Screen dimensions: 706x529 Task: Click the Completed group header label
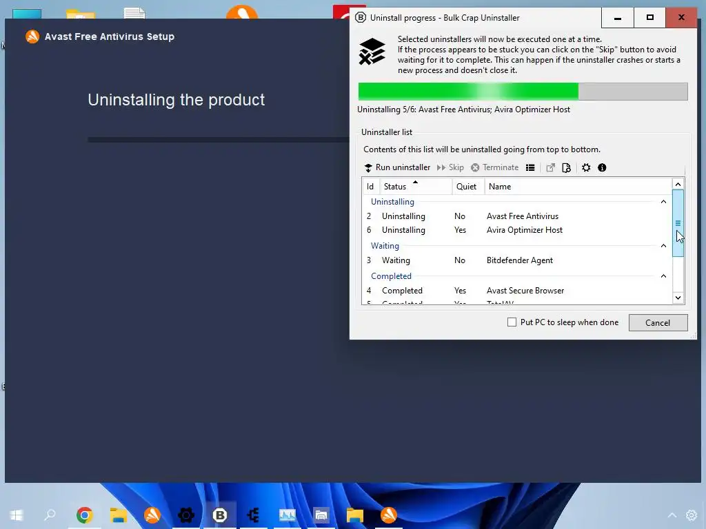pyautogui.click(x=391, y=276)
